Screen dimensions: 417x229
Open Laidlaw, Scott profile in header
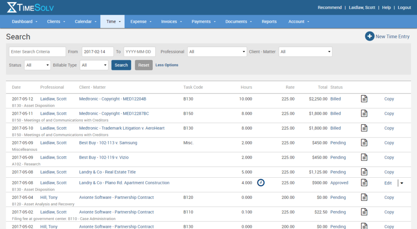362,7
